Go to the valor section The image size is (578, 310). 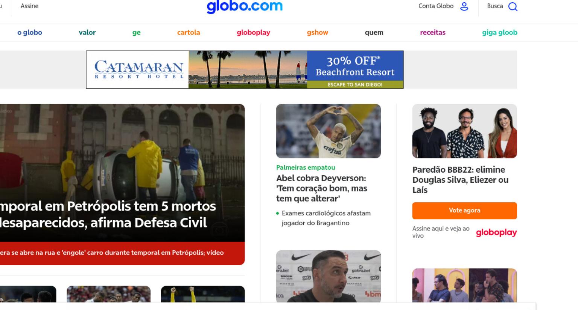[x=87, y=32]
